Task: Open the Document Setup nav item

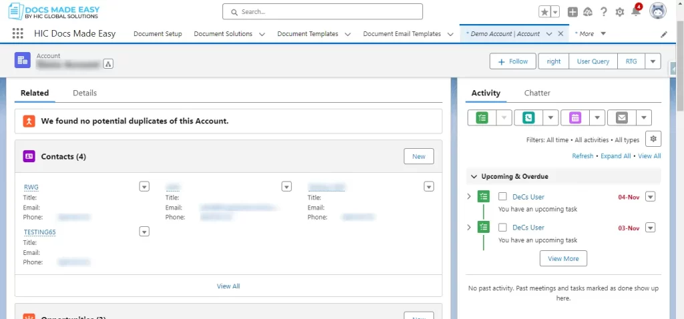Action: coord(158,33)
